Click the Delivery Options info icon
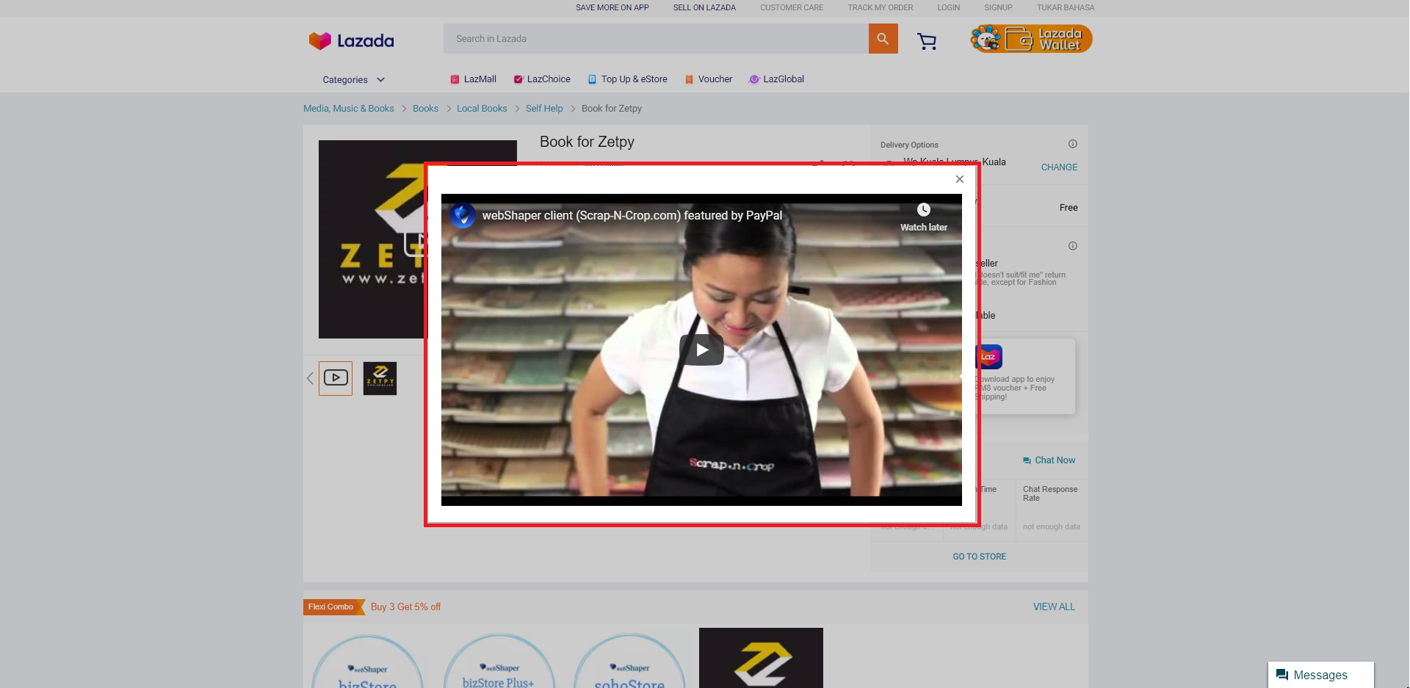 tap(1073, 144)
